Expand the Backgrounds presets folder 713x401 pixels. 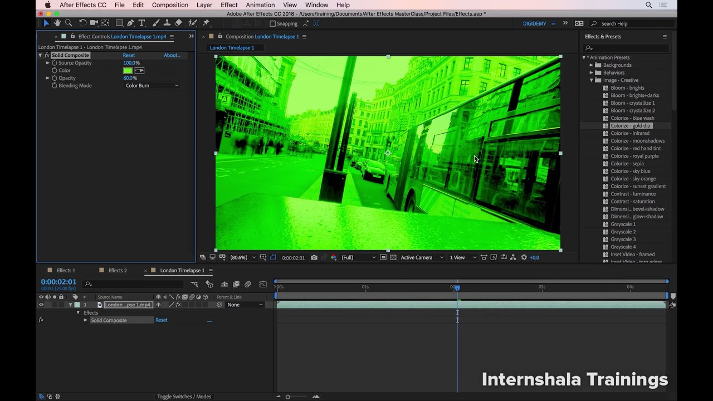click(592, 65)
